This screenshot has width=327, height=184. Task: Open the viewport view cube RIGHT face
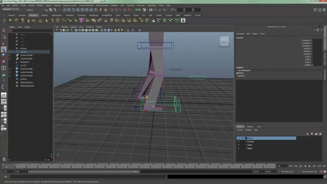[x=224, y=42]
